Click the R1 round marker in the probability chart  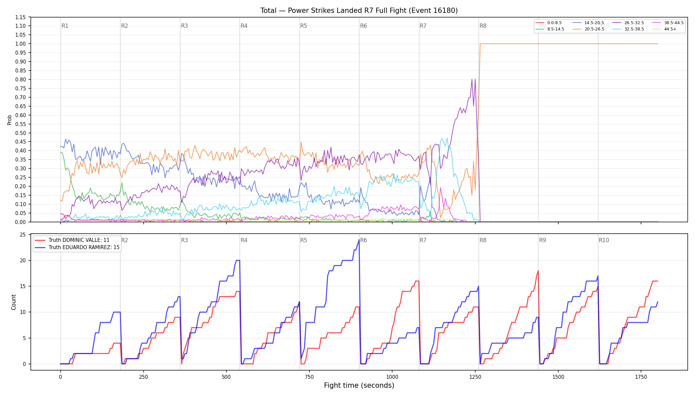65,26
